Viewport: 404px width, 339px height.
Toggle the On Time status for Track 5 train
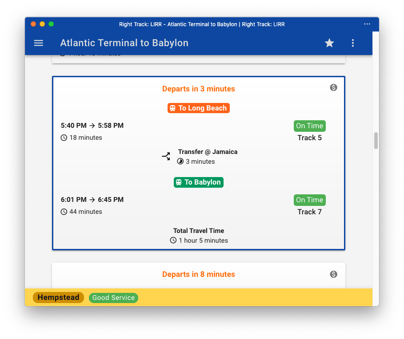click(309, 126)
